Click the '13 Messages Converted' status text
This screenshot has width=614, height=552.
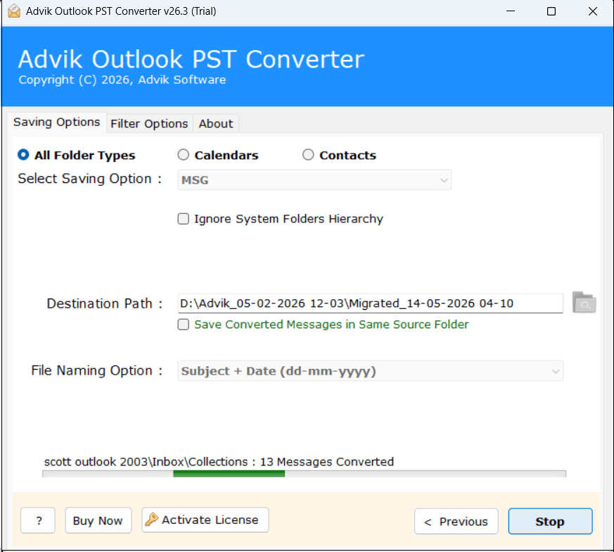pyautogui.click(x=326, y=462)
